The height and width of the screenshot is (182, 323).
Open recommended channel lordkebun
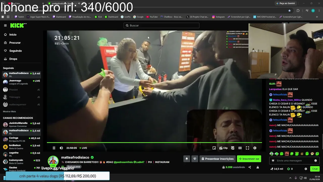(x=21, y=147)
